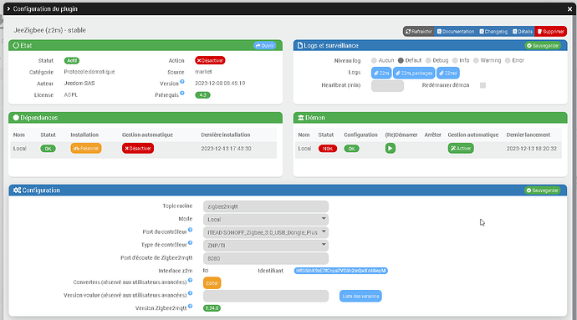
Task: Click the 2023-12-13 17:43:30 install date
Action: click(x=226, y=149)
